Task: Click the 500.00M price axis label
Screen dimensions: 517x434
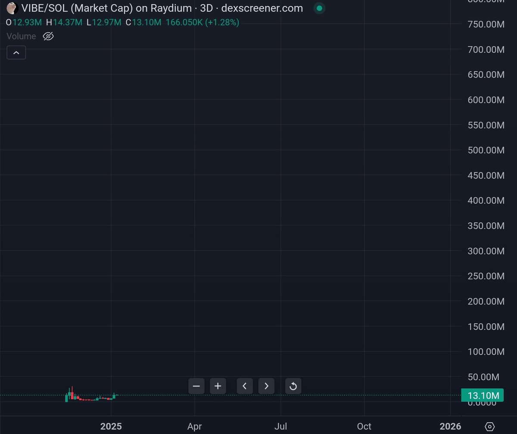Action: pyautogui.click(x=486, y=150)
